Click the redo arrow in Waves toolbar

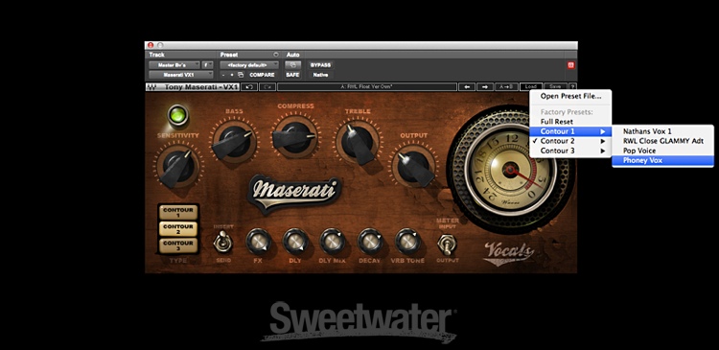tap(267, 86)
